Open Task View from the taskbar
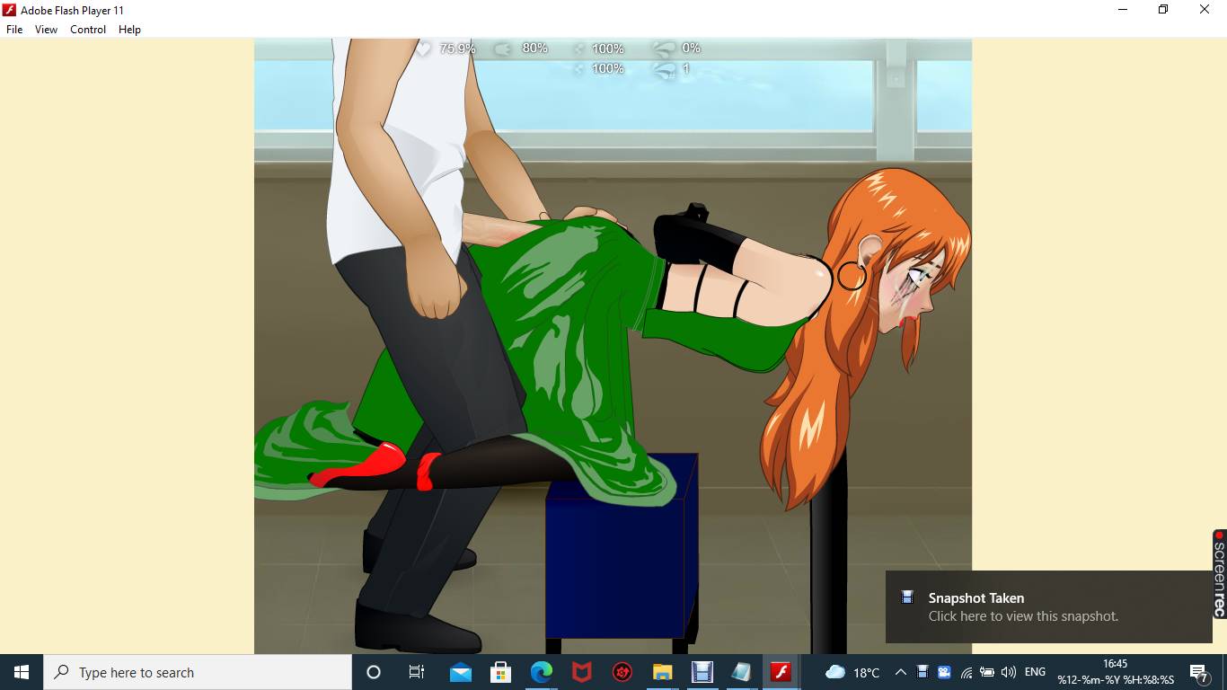The height and width of the screenshot is (690, 1227). pos(417,672)
